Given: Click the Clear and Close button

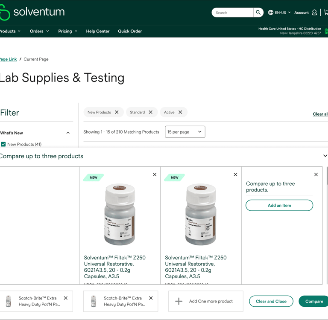Looking at the screenshot, I should [x=271, y=301].
